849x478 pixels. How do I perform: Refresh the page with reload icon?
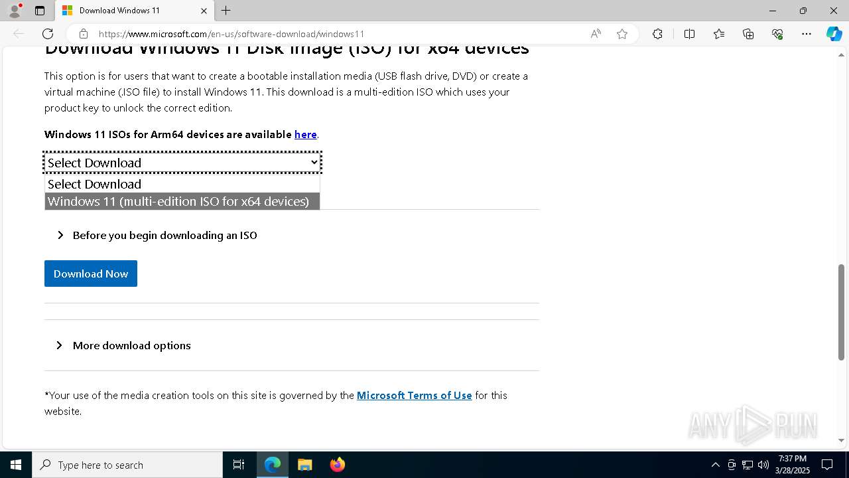coord(48,34)
